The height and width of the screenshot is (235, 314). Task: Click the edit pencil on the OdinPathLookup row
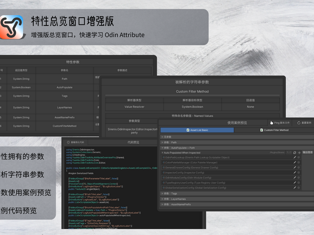click(x=295, y=157)
